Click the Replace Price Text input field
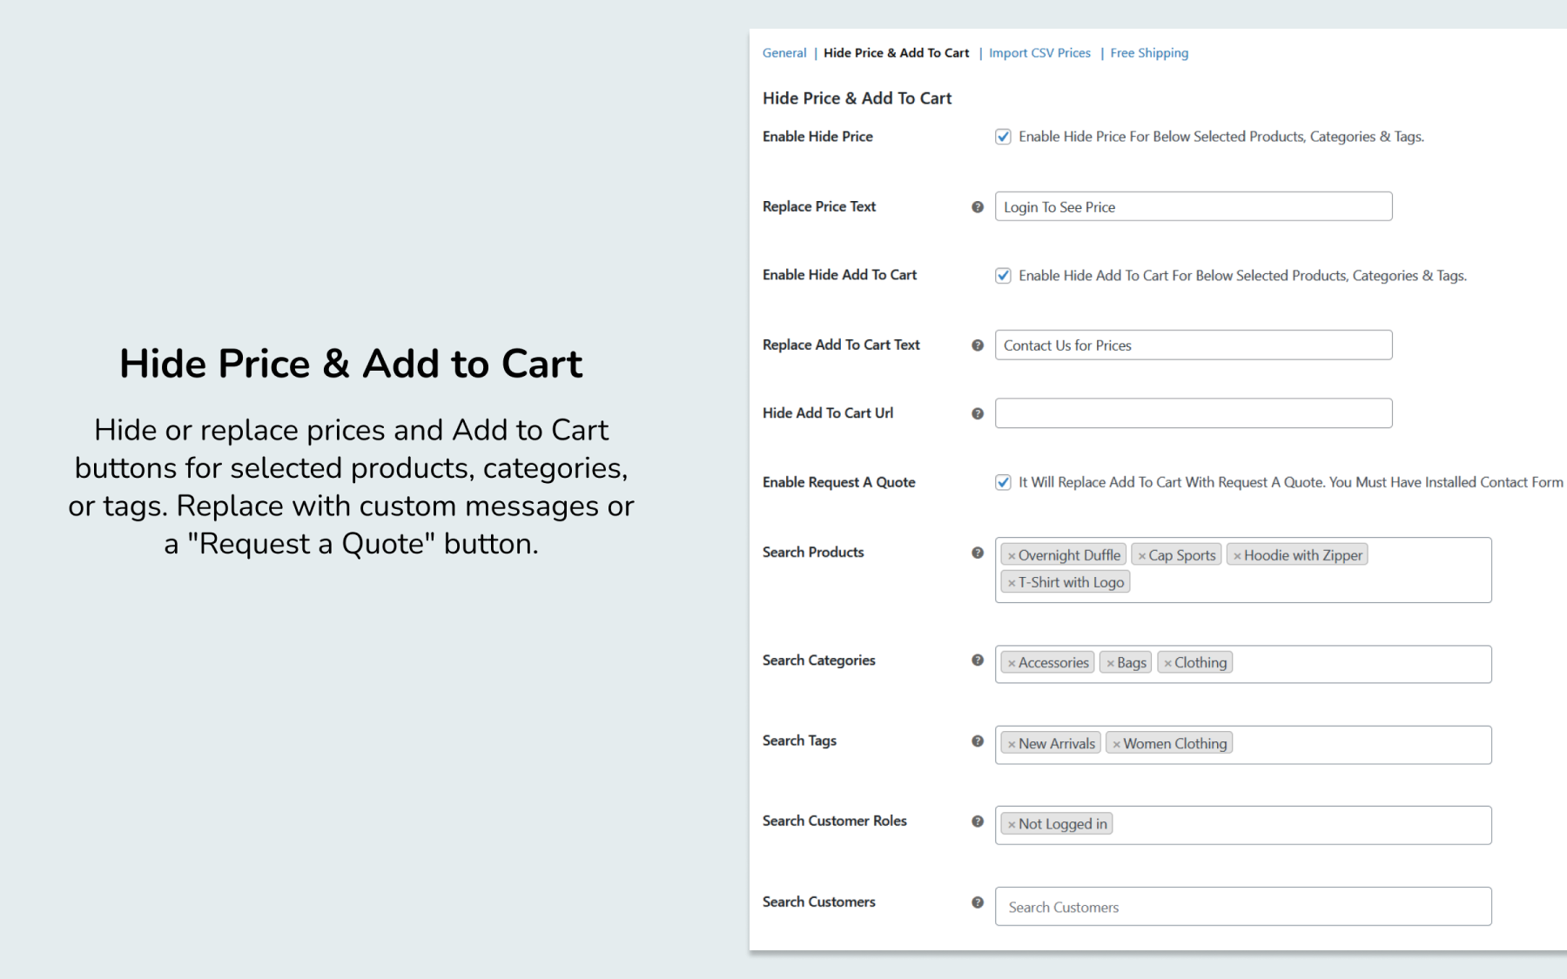Image resolution: width=1567 pixels, height=979 pixels. click(1194, 206)
